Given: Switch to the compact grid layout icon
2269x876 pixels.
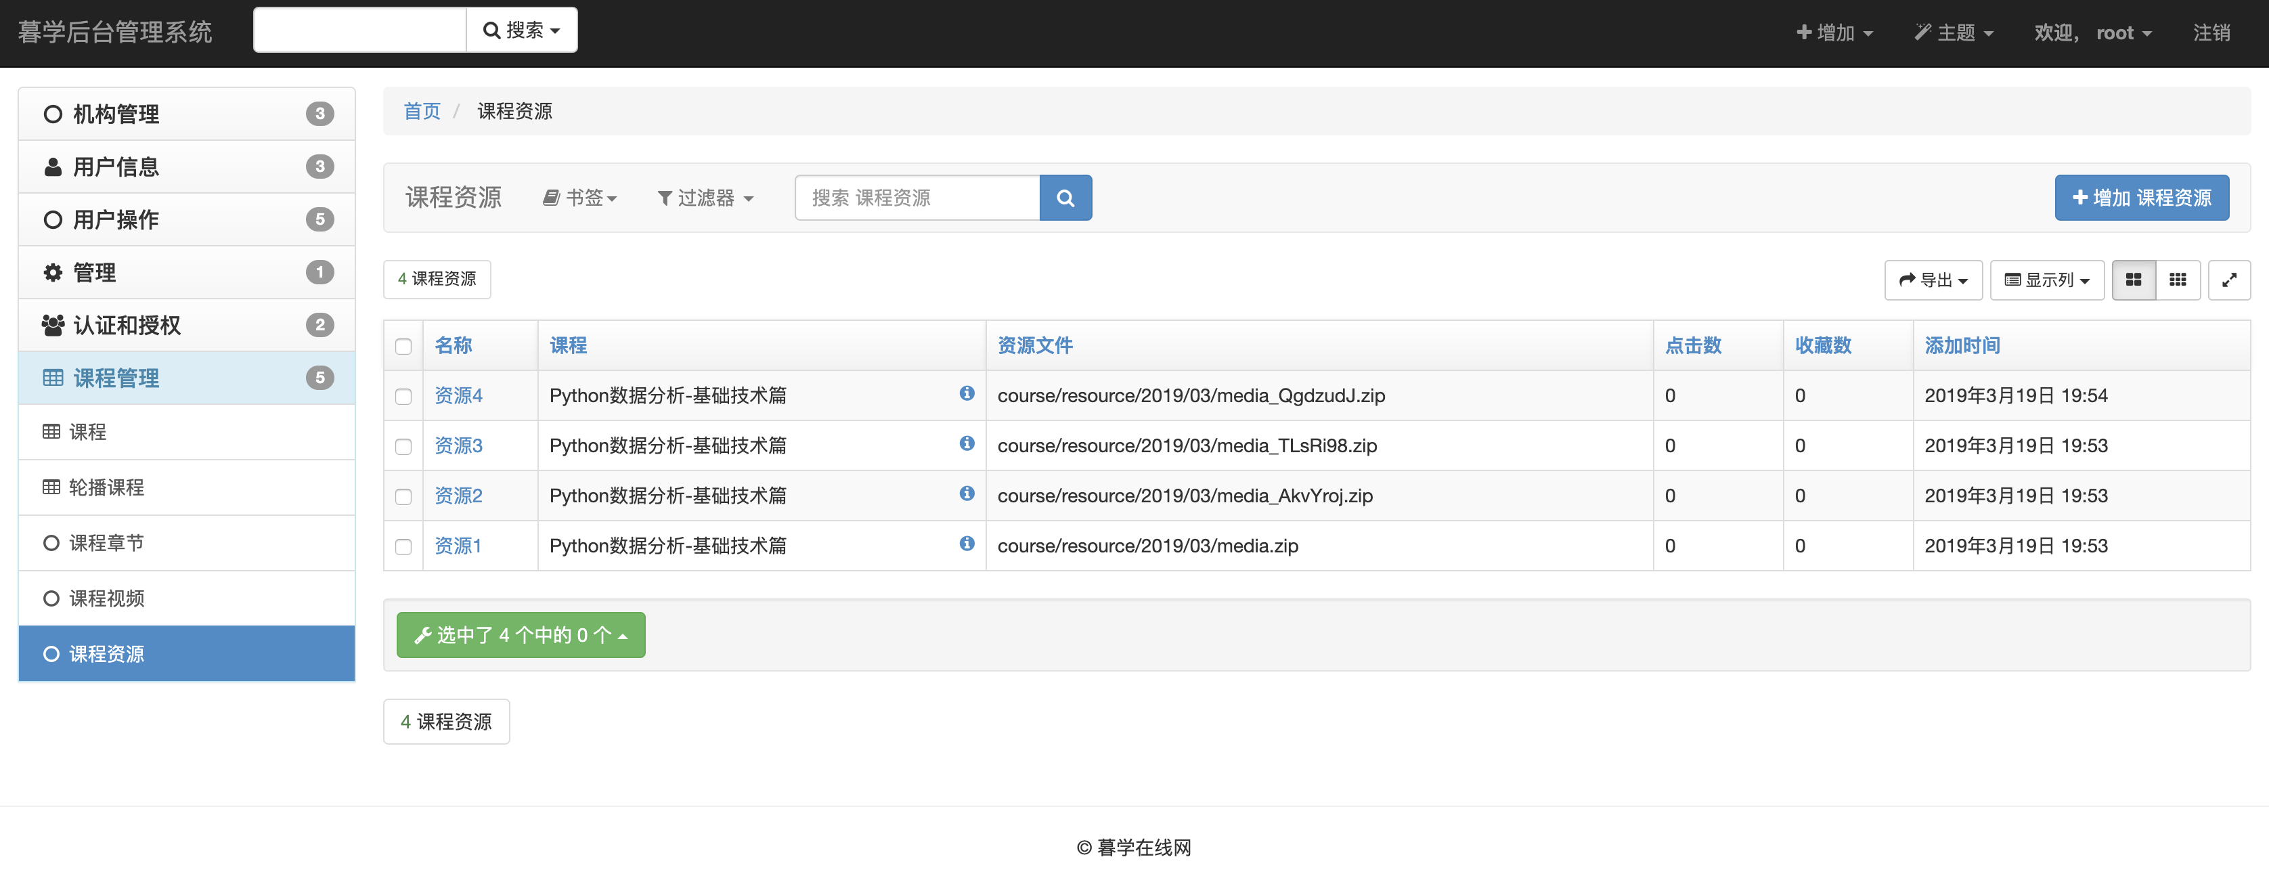Looking at the screenshot, I should [x=2178, y=280].
